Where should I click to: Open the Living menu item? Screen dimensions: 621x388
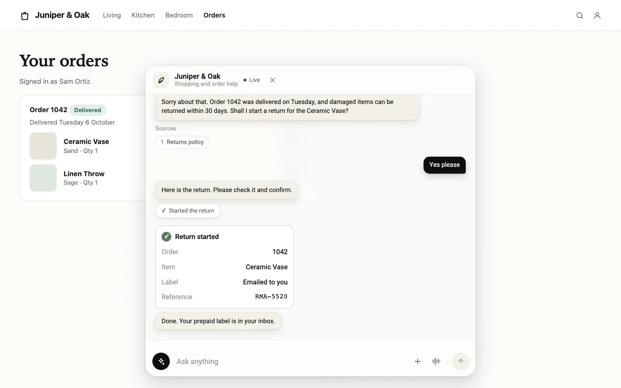[x=112, y=15]
